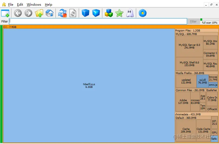Click the green vertical bar left of the treemap

[x=1, y=84]
